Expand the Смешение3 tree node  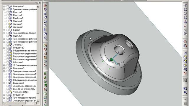pos(4,68)
